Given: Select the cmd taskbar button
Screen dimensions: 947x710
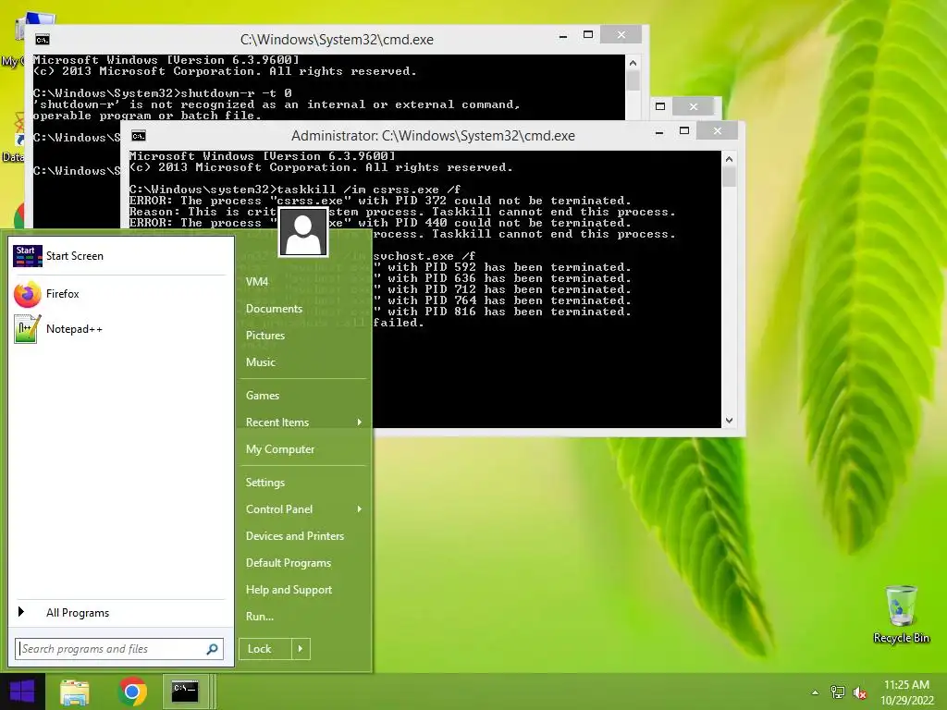Looking at the screenshot, I should click(x=185, y=692).
